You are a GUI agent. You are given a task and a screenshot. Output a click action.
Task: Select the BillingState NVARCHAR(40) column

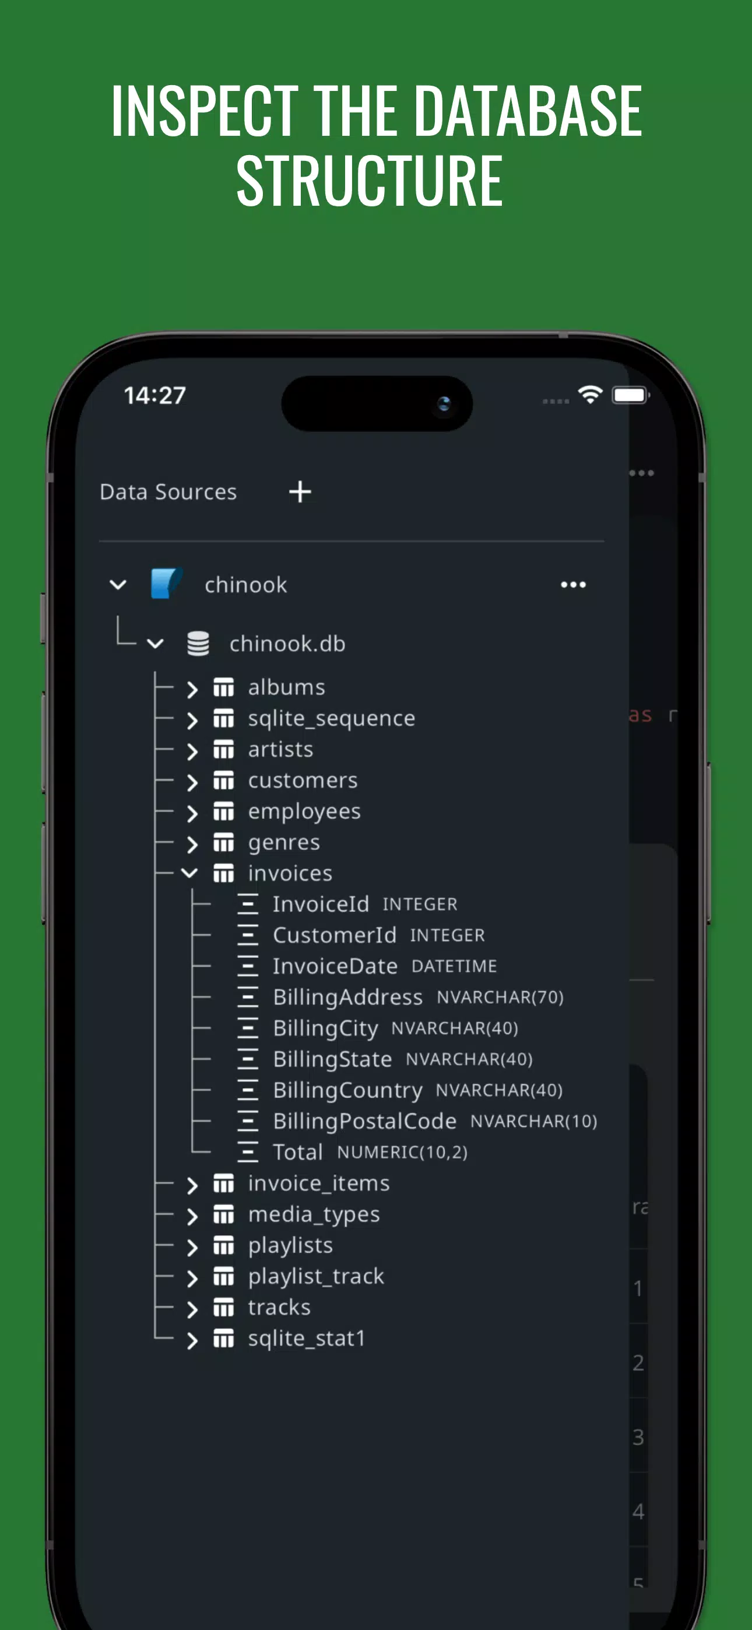[x=403, y=1059]
